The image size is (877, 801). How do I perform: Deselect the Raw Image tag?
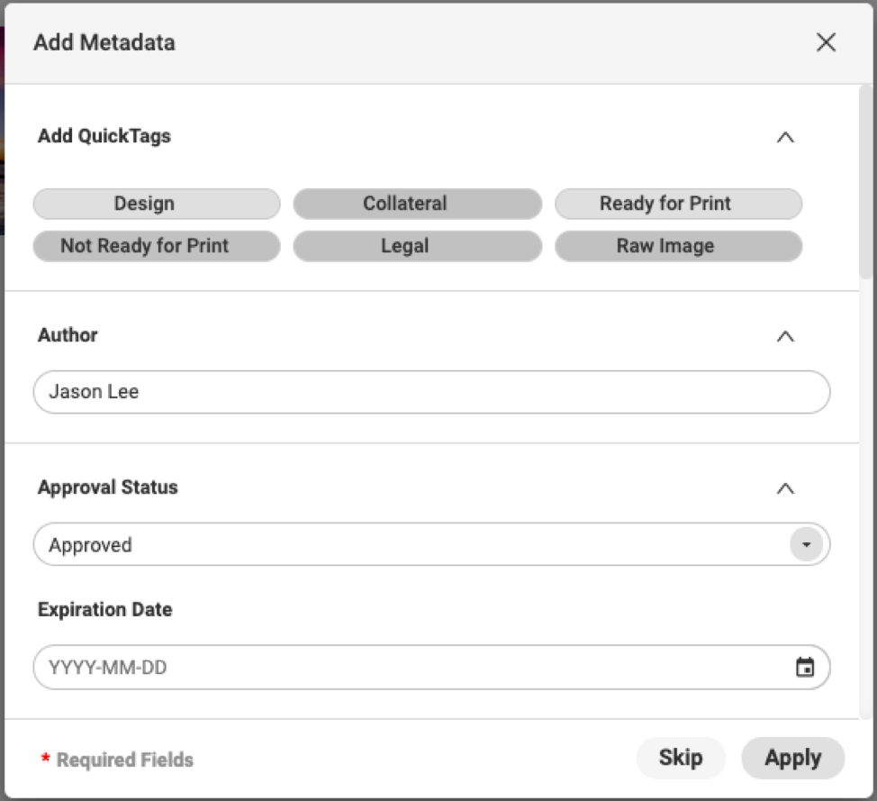pos(678,245)
